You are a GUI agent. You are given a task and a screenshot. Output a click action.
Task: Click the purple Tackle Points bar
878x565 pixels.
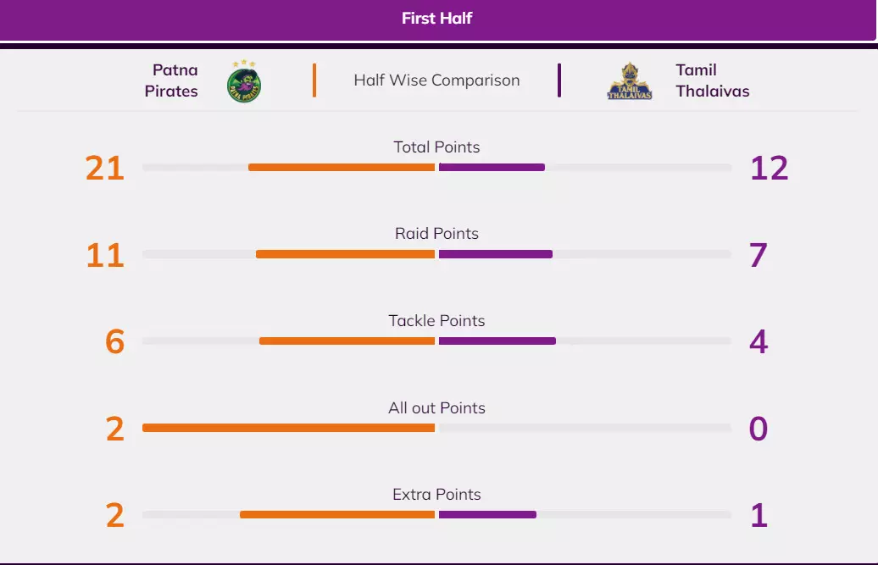coord(497,341)
